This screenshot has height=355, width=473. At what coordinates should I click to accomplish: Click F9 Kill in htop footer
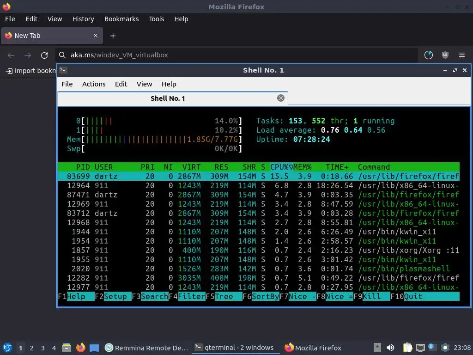tap(372, 296)
